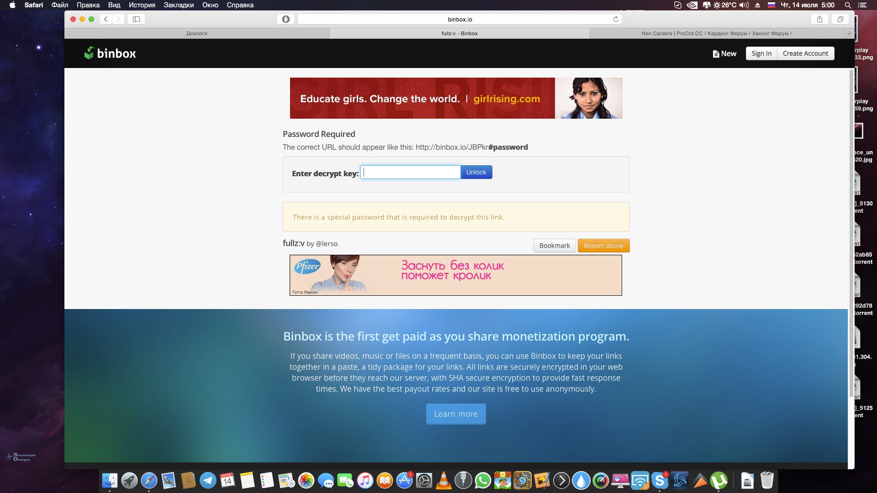Click the Bookmark button
The height and width of the screenshot is (493, 877).
[555, 246]
